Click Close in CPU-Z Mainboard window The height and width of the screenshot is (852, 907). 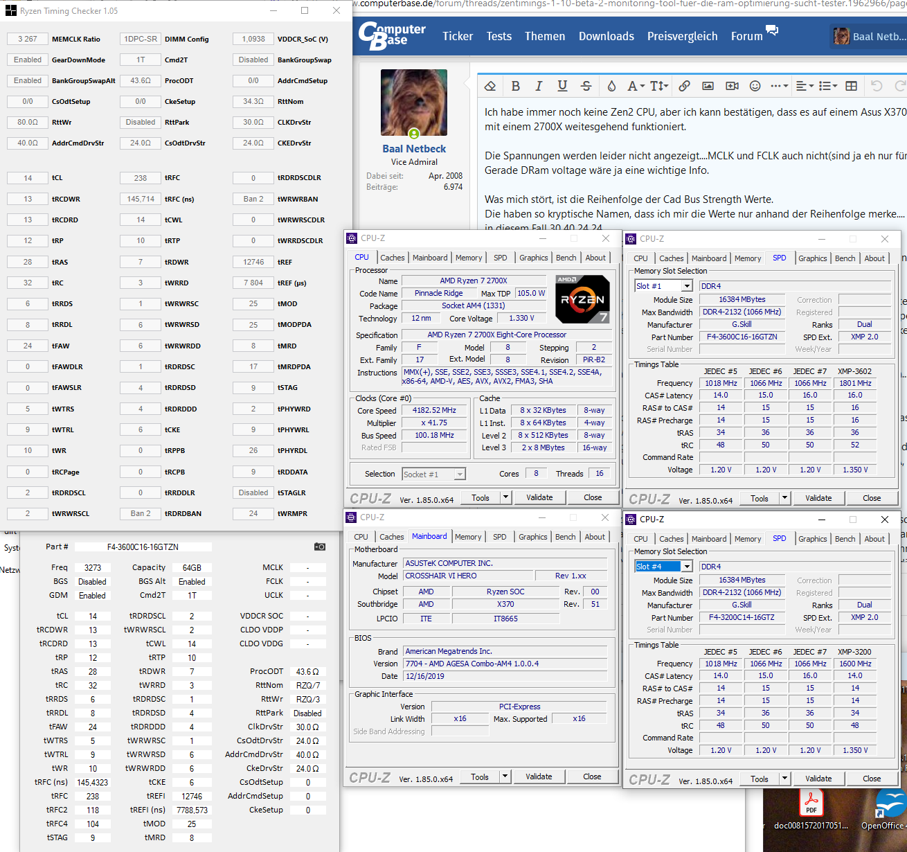[x=592, y=776]
